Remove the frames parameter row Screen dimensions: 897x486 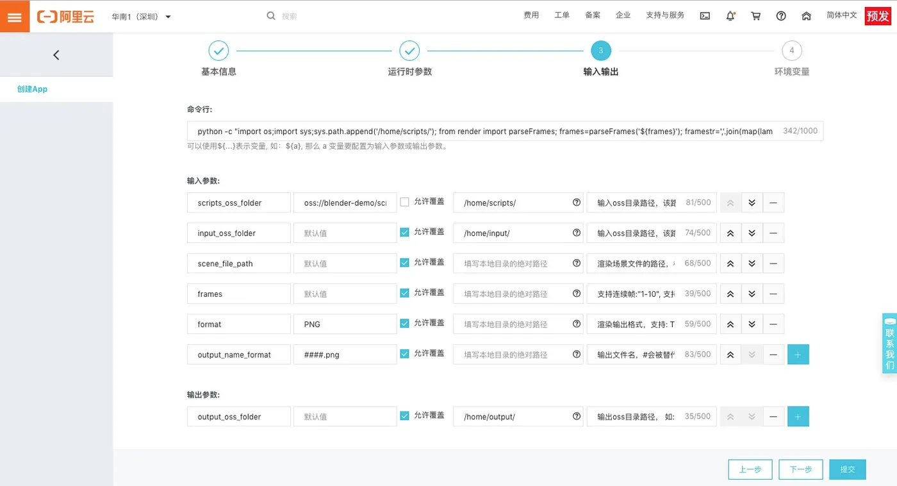[773, 294]
